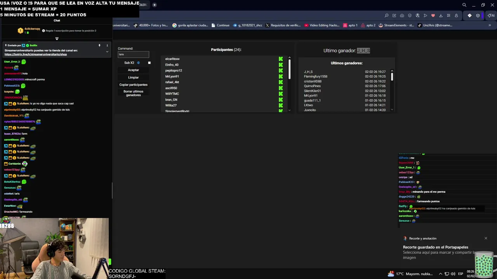Show hidden system tray icons chevron
Viewport: 497px width, 279px height.
pos(440,274)
